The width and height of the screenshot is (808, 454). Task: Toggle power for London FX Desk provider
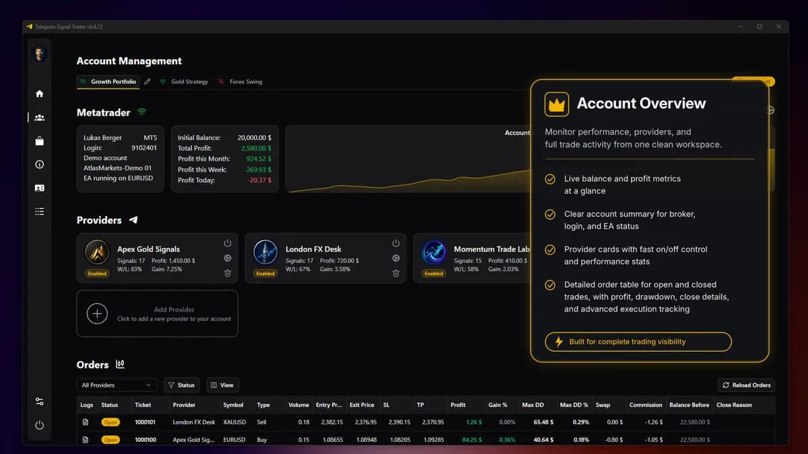click(396, 243)
